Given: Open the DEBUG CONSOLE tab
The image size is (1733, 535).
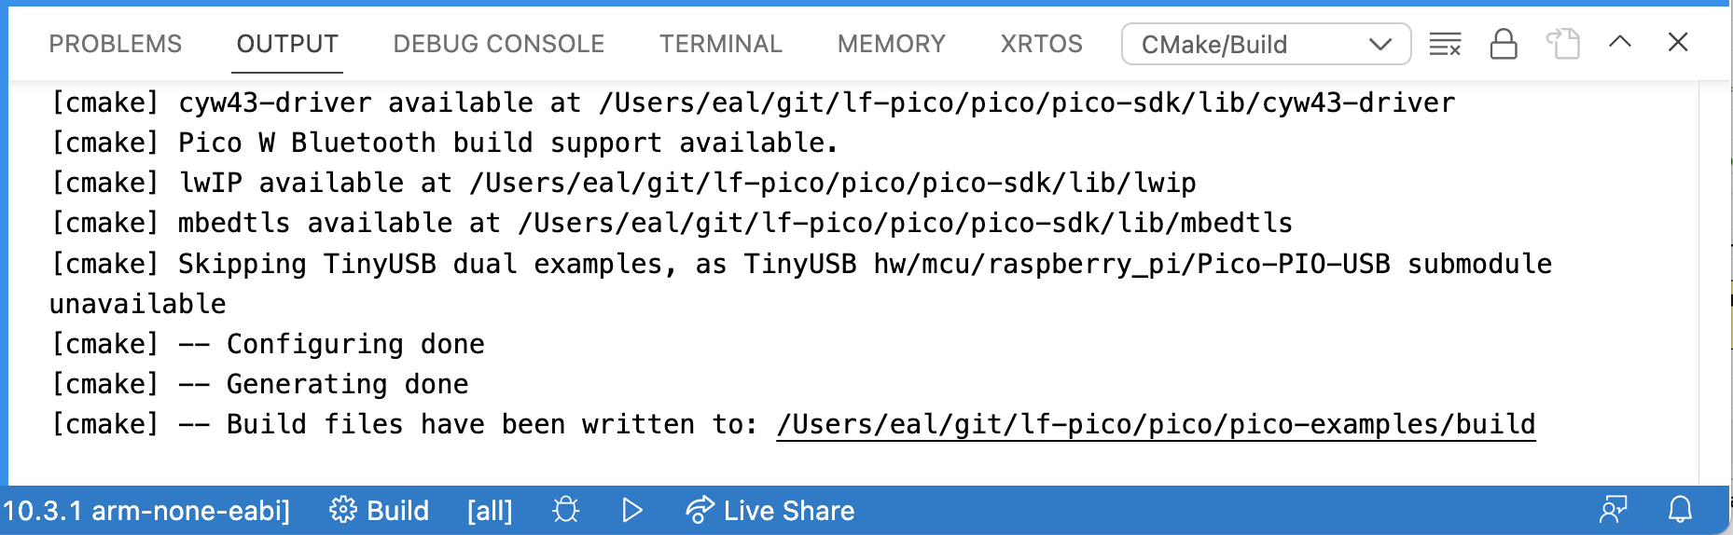Looking at the screenshot, I should pyautogui.click(x=499, y=44).
